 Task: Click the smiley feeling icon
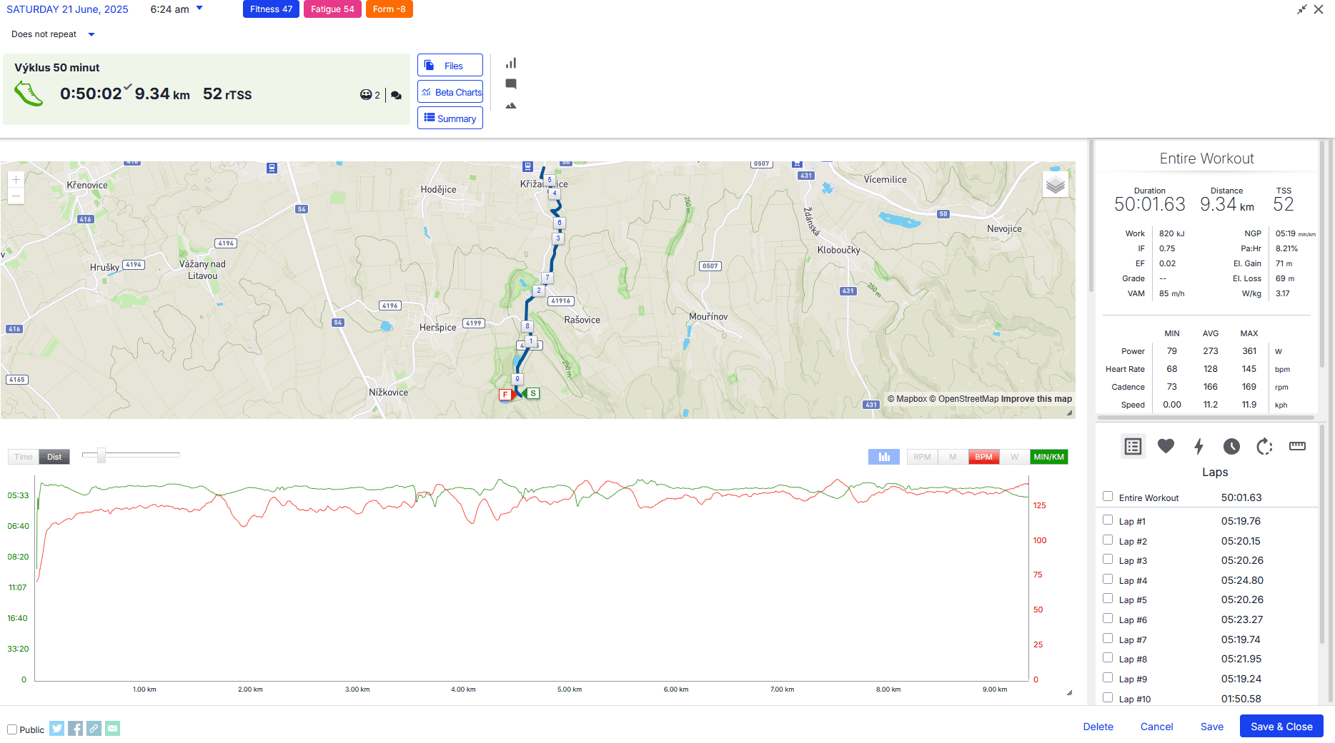pos(366,95)
